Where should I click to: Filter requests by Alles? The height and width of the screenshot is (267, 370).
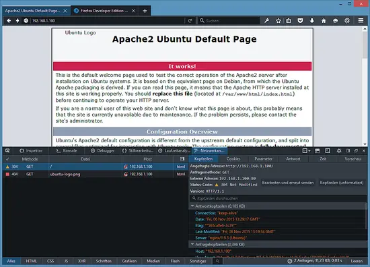[11, 261]
